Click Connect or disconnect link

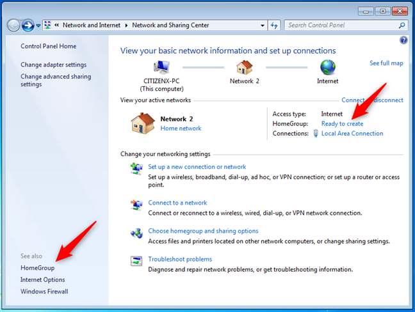pyautogui.click(x=372, y=100)
